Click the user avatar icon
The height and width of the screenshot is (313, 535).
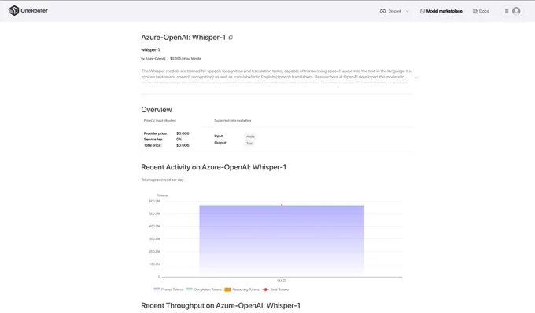click(516, 11)
